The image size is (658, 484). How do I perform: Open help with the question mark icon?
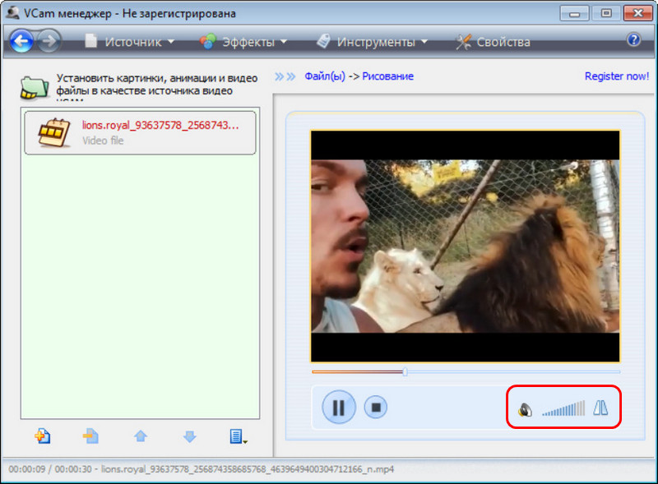click(633, 39)
